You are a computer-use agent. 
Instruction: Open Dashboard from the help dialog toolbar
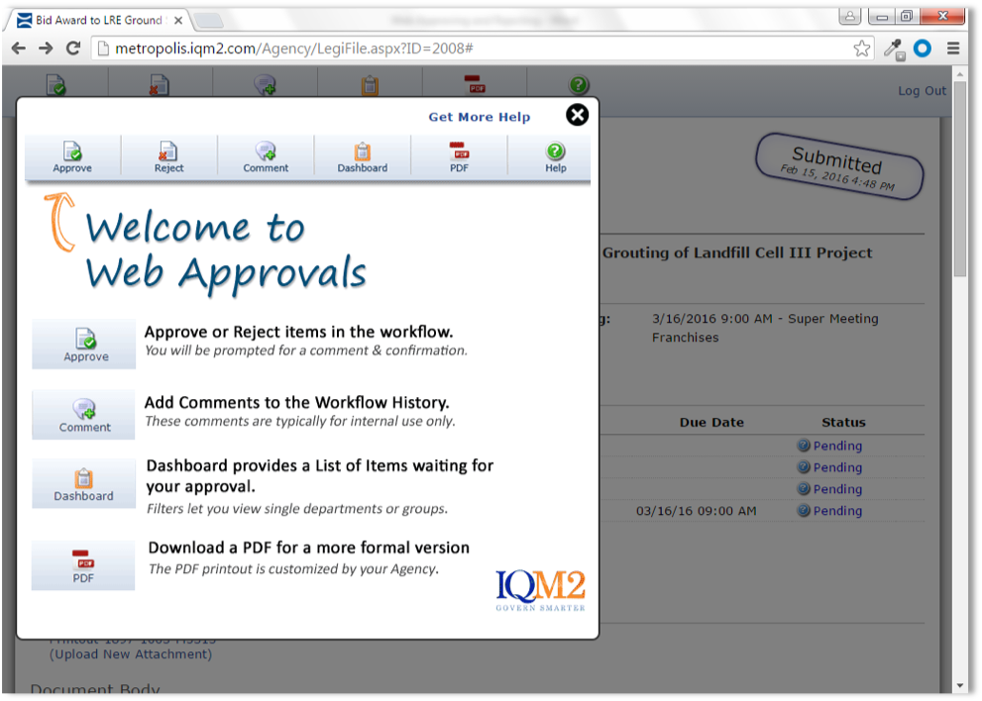click(363, 156)
